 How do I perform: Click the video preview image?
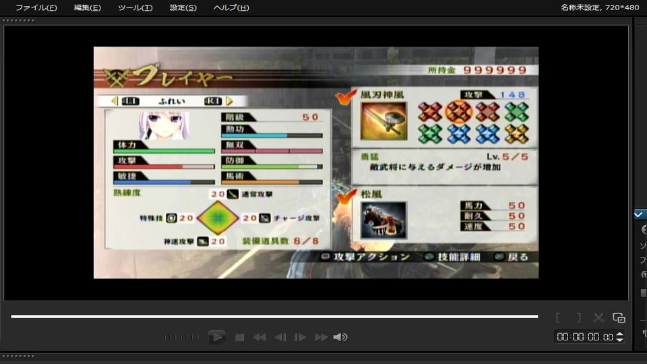[x=316, y=162]
